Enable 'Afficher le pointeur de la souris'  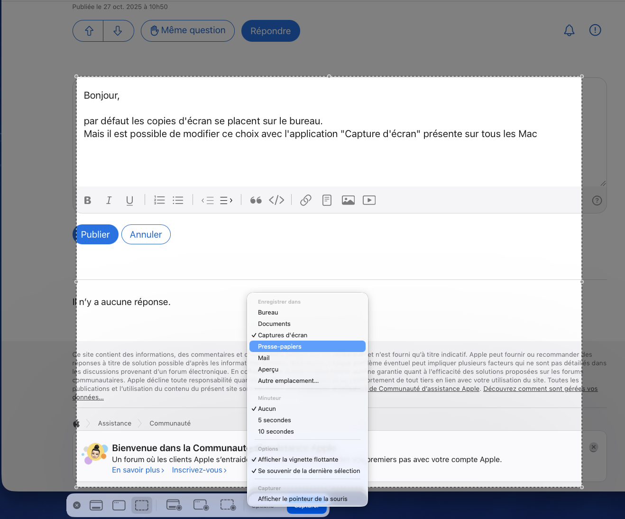(303, 499)
